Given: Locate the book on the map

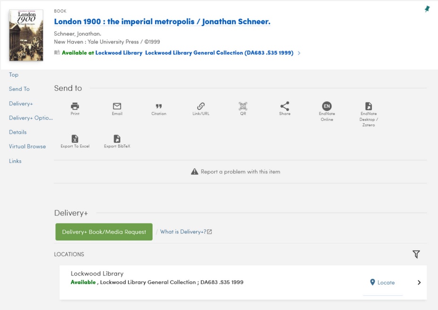Looking at the screenshot, I should (x=382, y=282).
